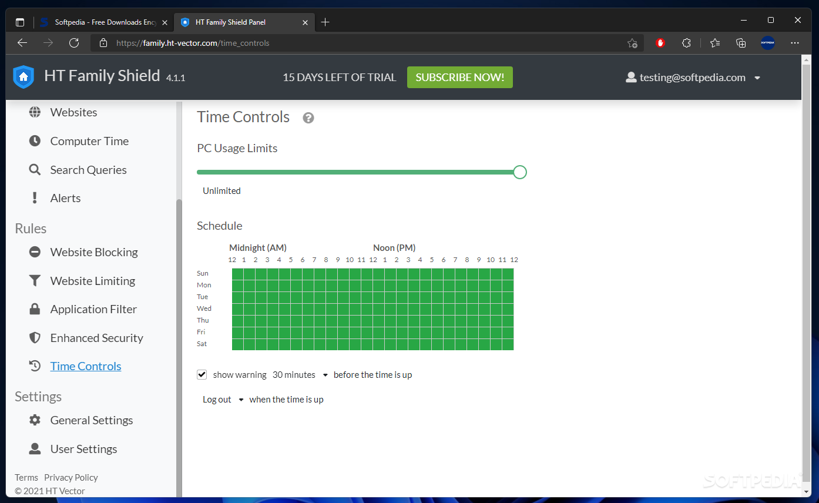Open the Privacy Policy link

click(x=71, y=478)
